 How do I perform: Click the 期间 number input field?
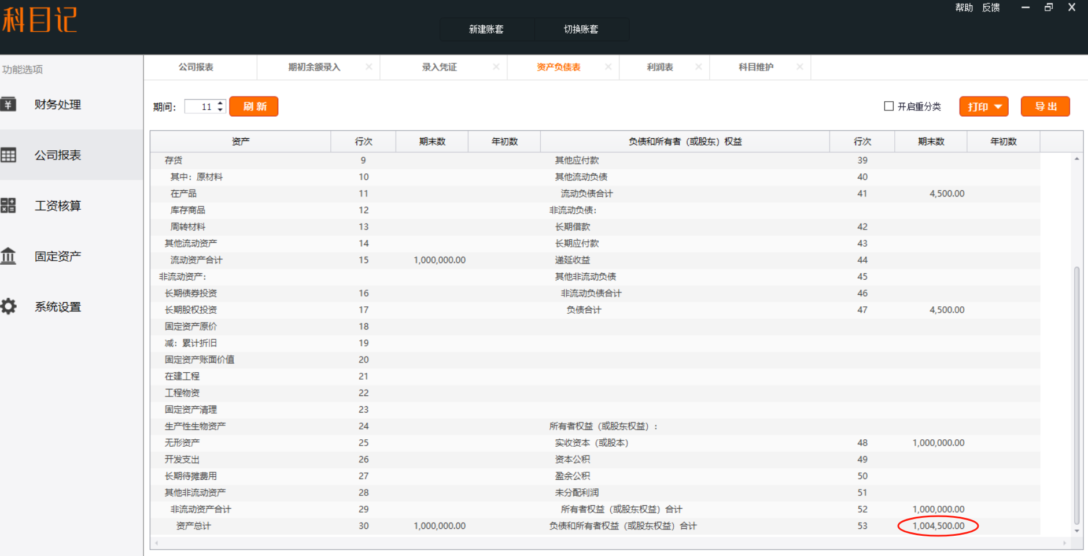pos(200,107)
